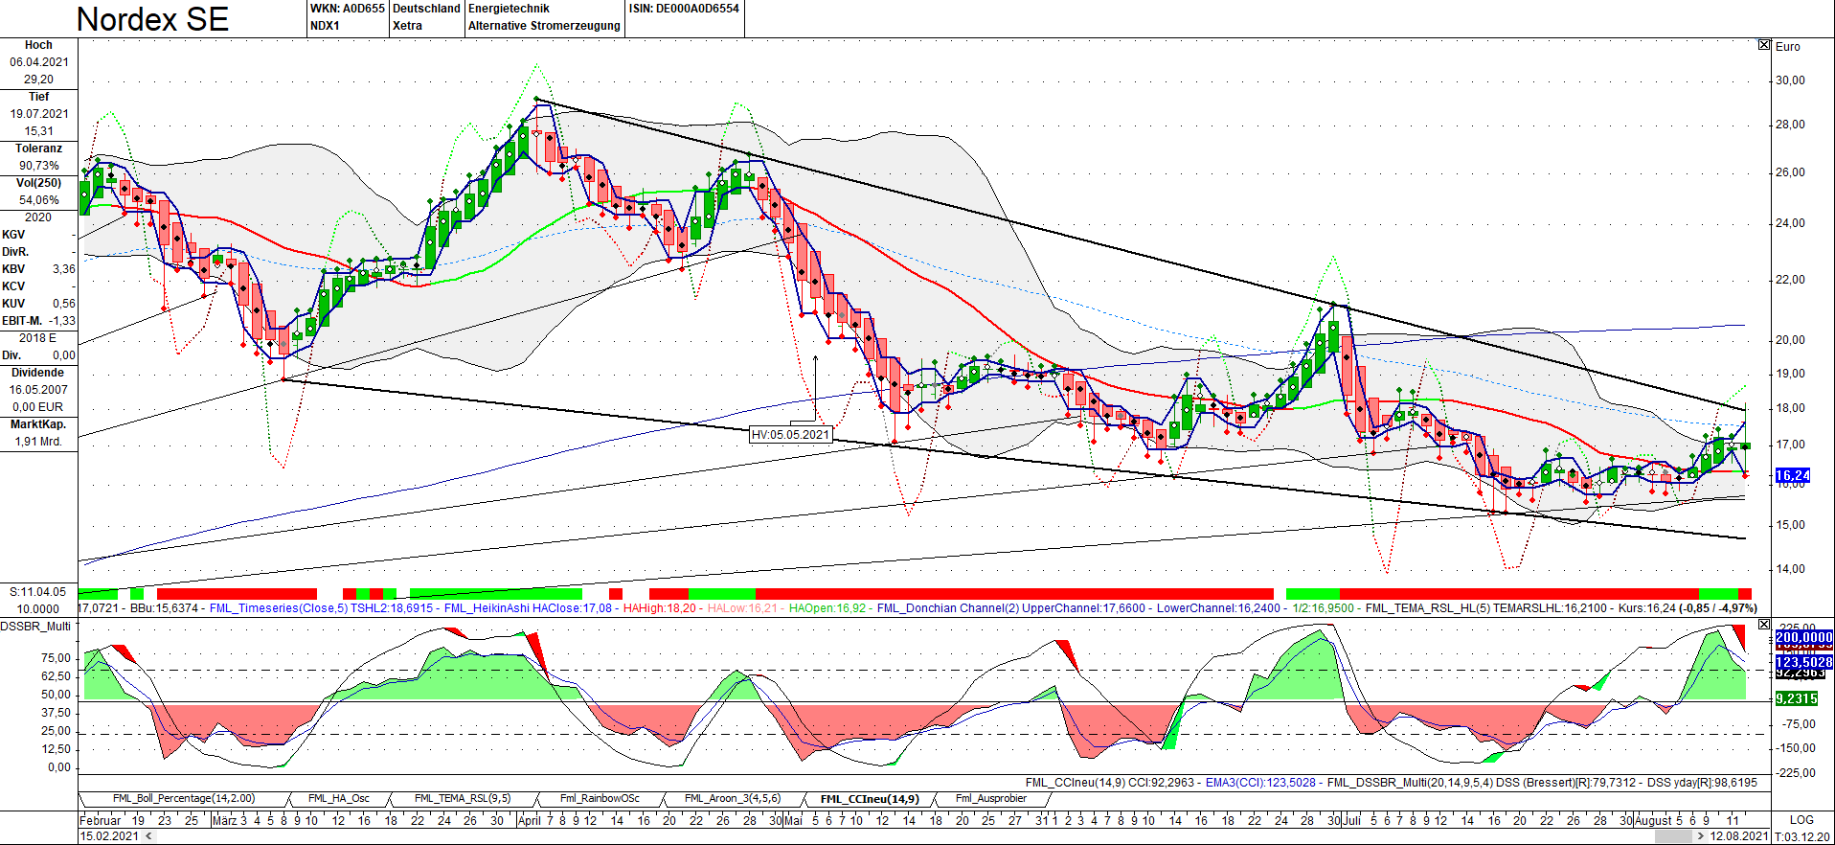
Task: Click the 2018 E sidebar row
Action: coord(38,338)
